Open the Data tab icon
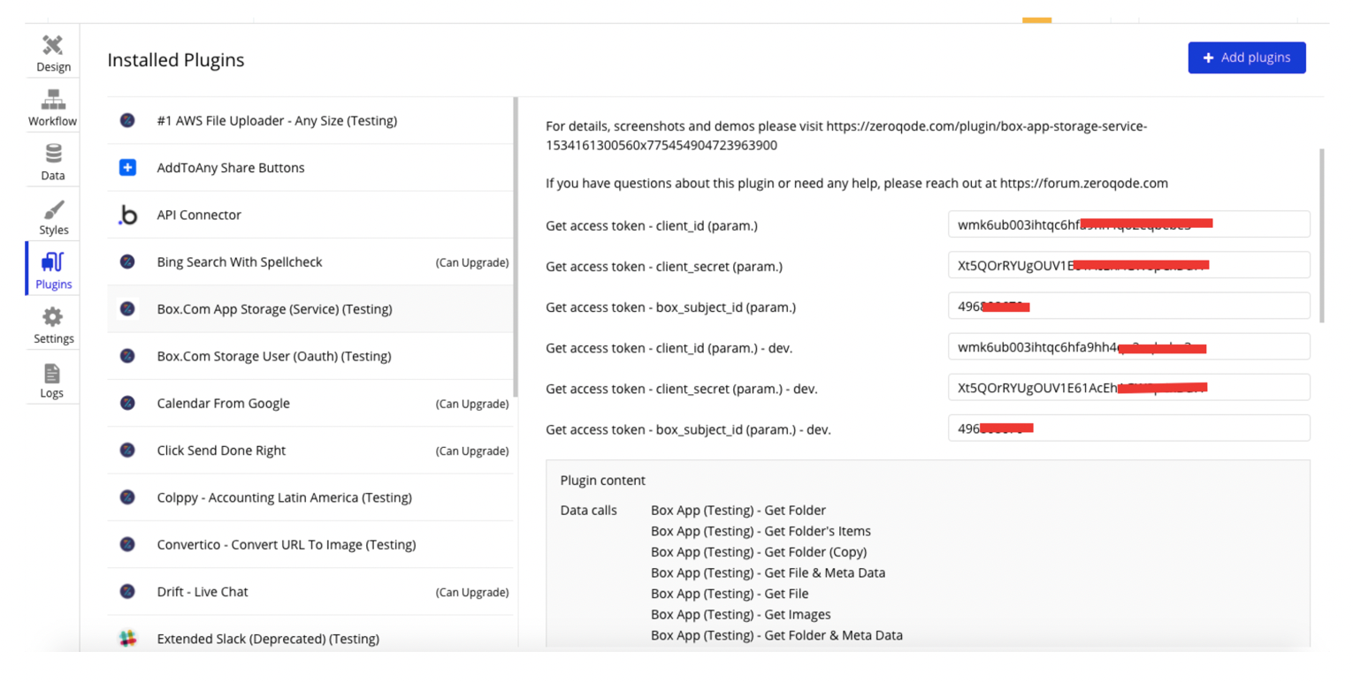 (53, 154)
